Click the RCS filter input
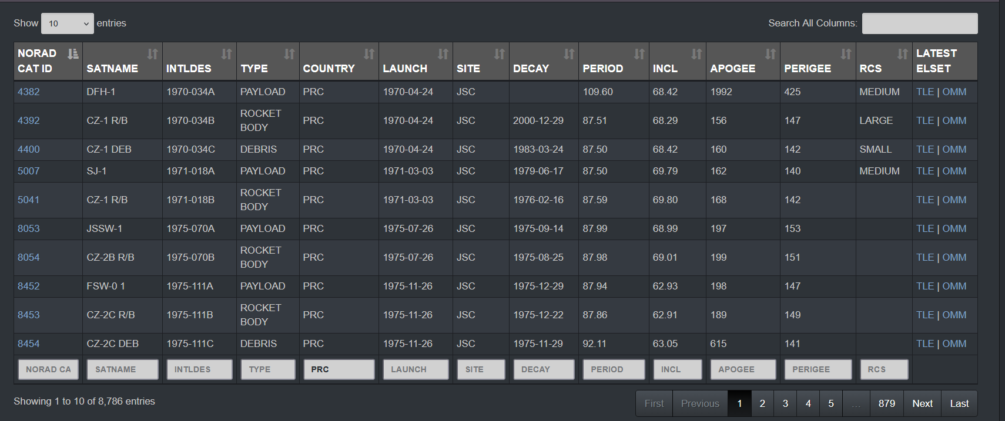Screen dimensions: 1005x421 pos(884,369)
